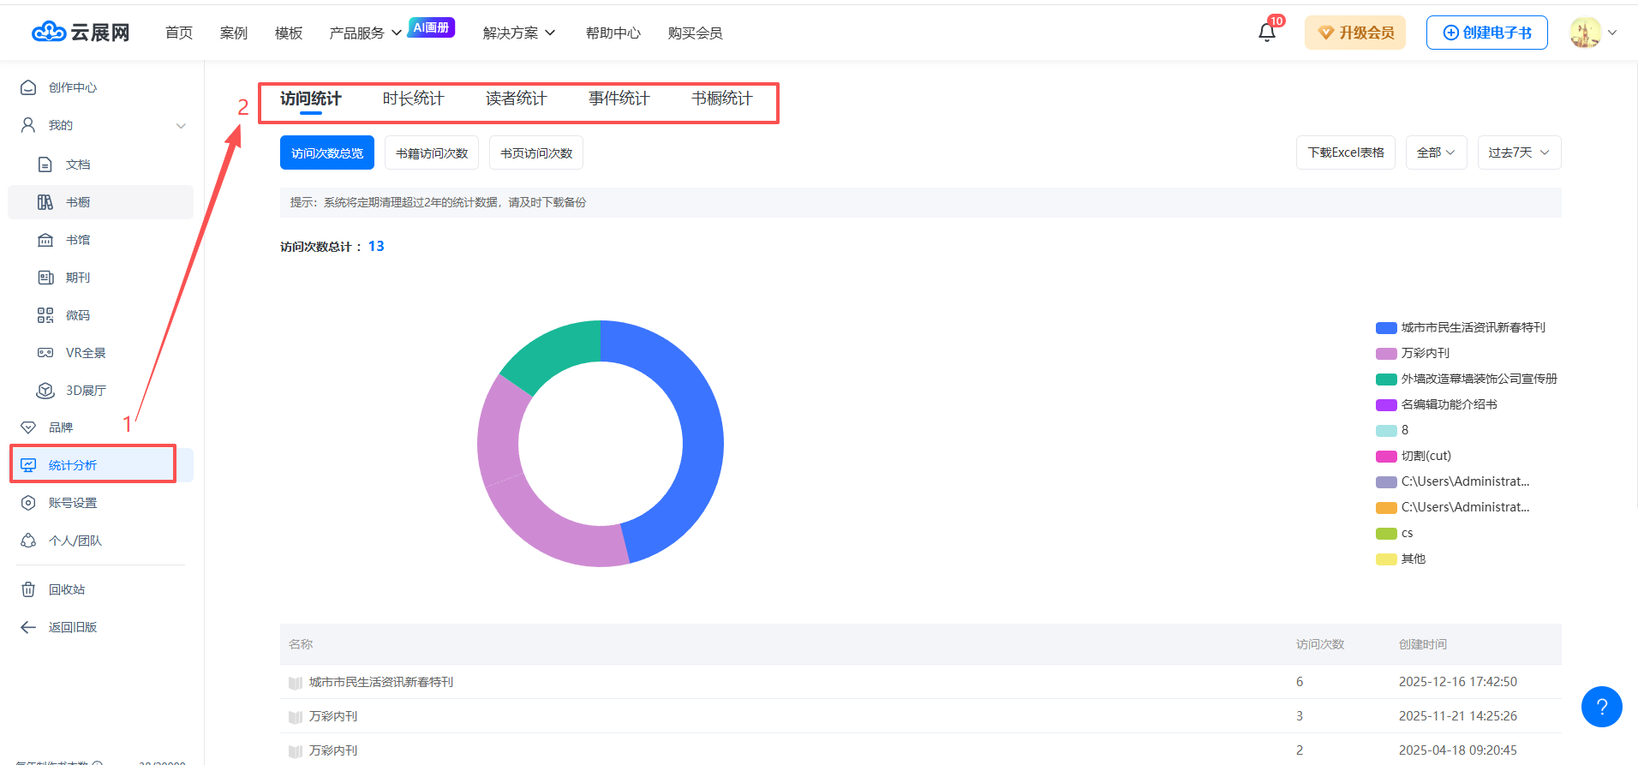
Task: Select the 3D展厅 cube icon
Action: [45, 391]
